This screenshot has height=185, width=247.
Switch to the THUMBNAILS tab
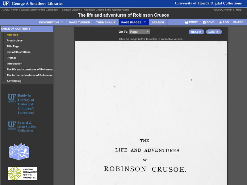106,22
